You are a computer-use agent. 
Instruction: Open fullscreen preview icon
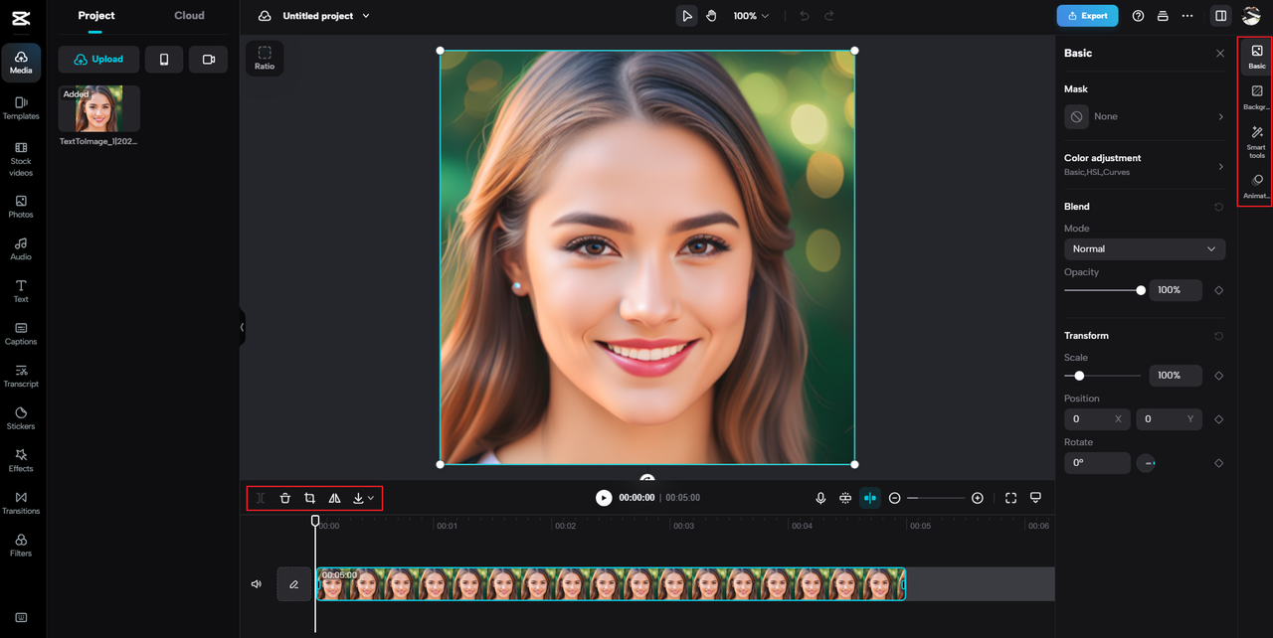[1010, 498]
